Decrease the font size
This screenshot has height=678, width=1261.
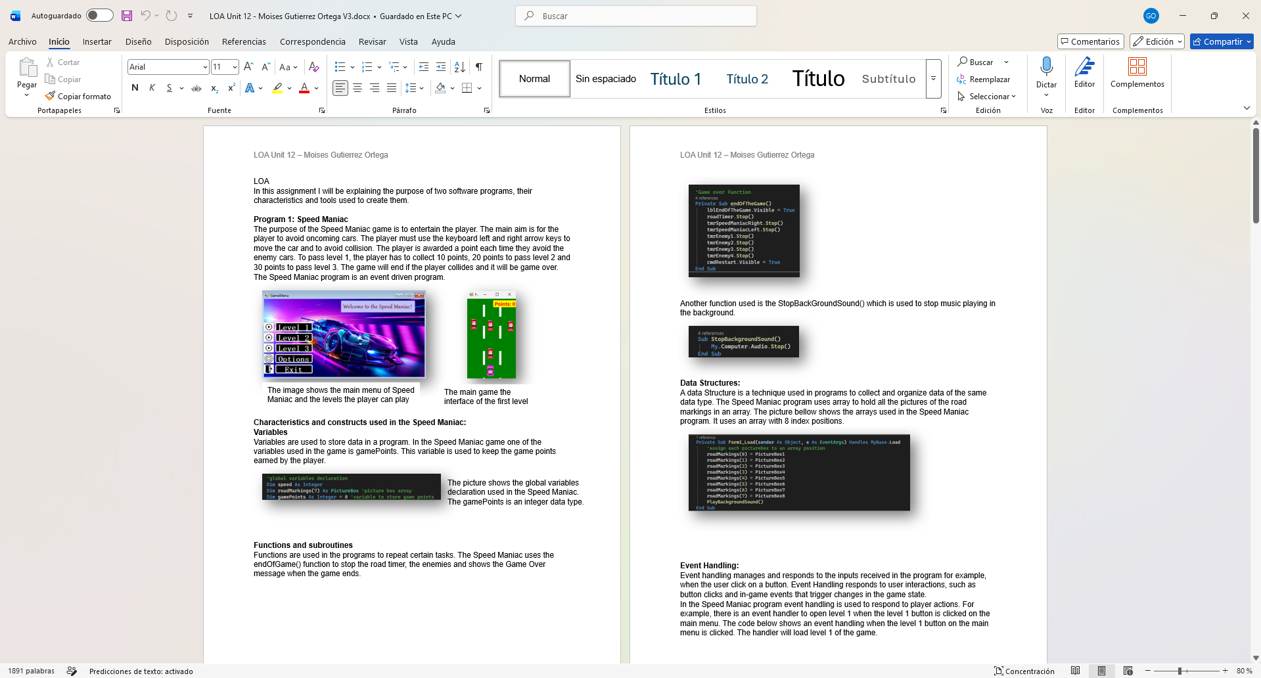tap(265, 67)
